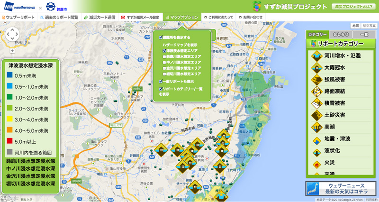The height and width of the screenshot is (202, 379).
Task: Select the 土砂災害 category icon
Action: 316,115
